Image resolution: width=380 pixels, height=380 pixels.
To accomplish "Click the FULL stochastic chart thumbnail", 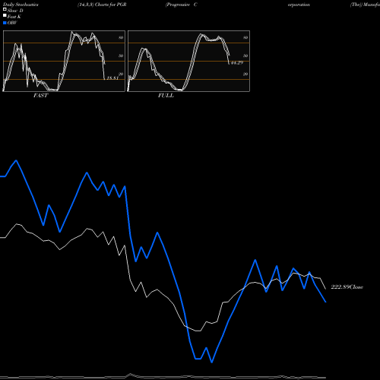I will (188, 61).
